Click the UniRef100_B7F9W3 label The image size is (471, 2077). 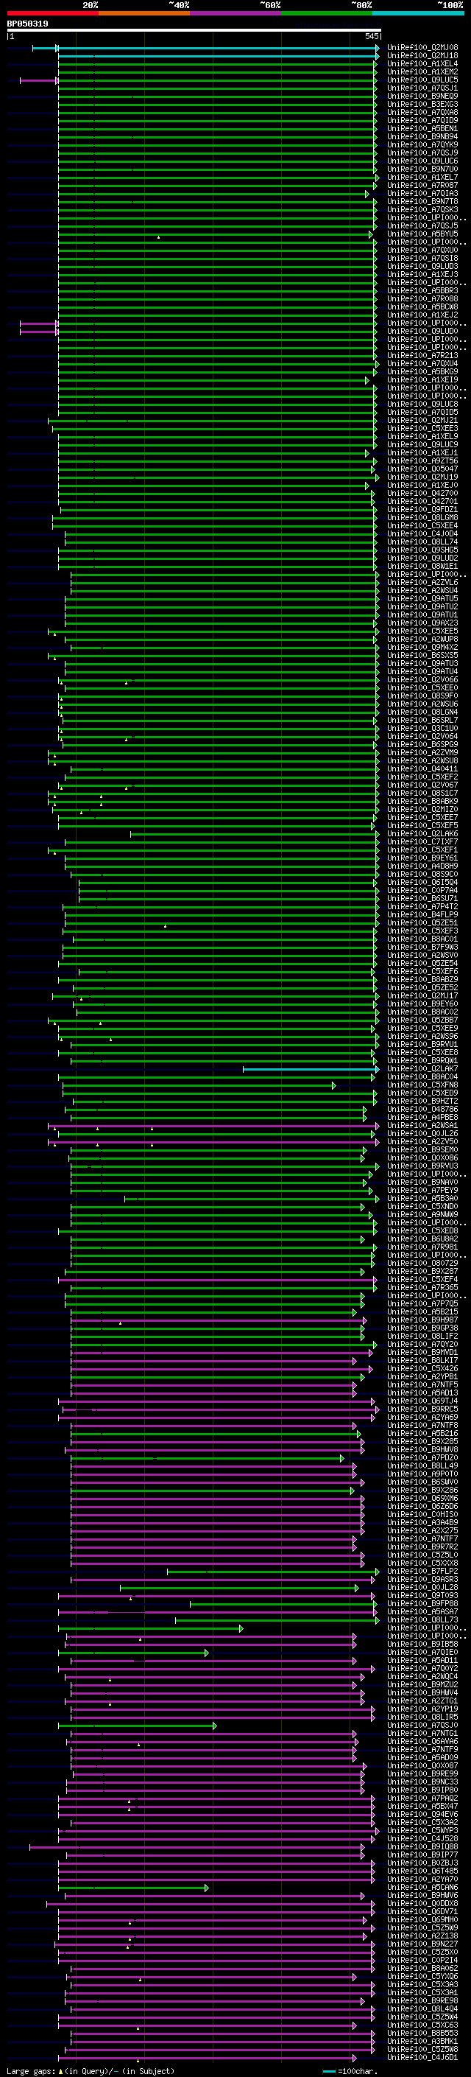pyautogui.click(x=422, y=948)
